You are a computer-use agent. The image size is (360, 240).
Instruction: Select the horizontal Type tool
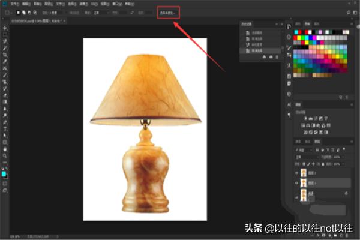click(5, 128)
